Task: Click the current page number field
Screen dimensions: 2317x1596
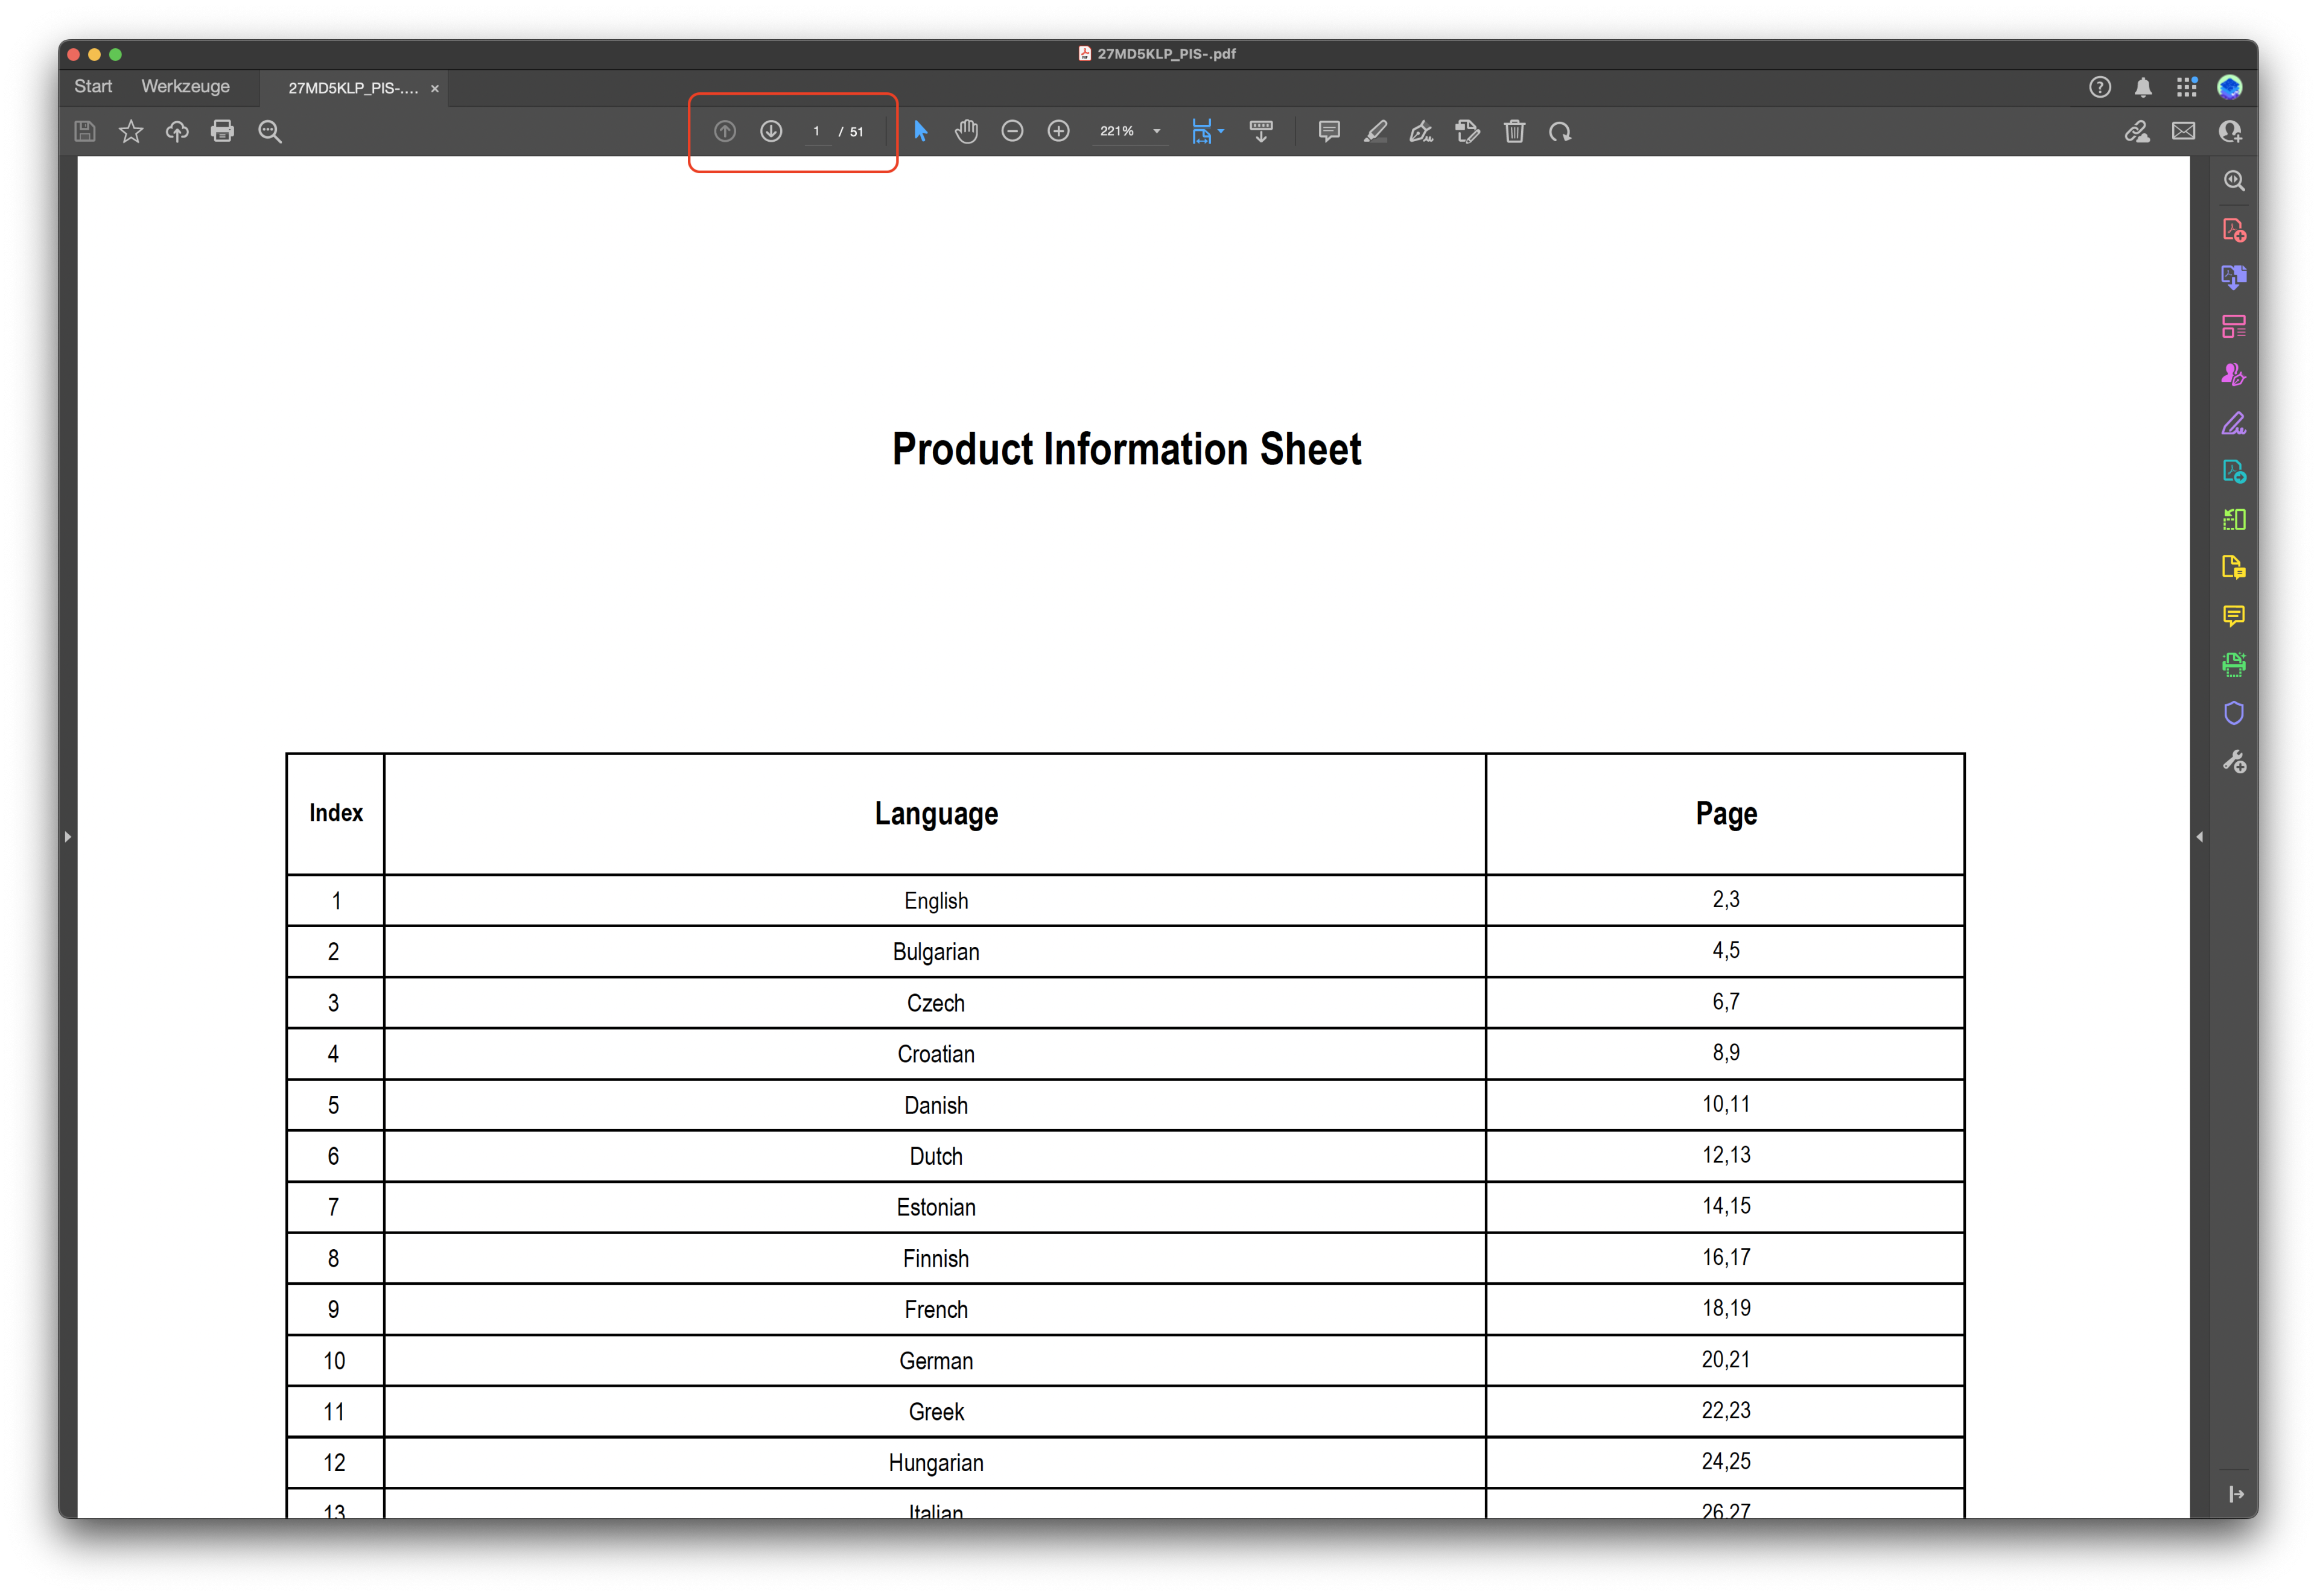Action: (816, 131)
